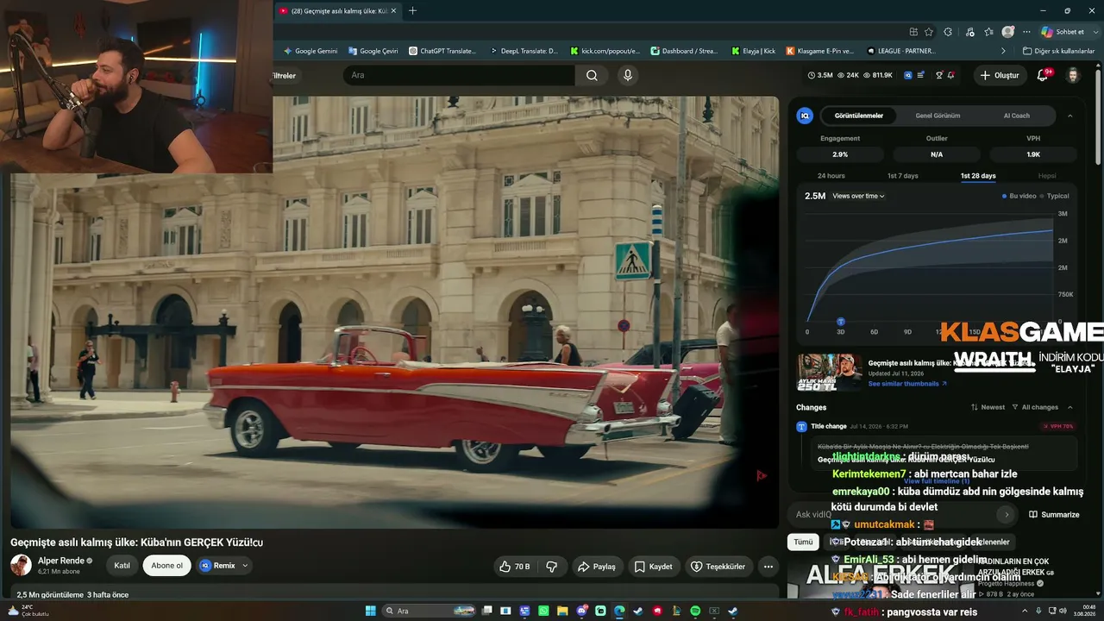Switch to the Genel Görünüm tab

point(938,116)
